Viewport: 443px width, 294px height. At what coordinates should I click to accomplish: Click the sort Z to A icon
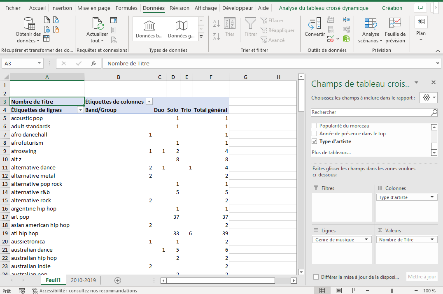tap(217, 37)
